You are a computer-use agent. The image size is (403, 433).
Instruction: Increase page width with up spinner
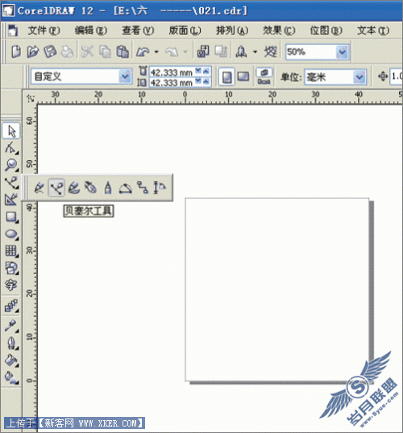(206, 72)
